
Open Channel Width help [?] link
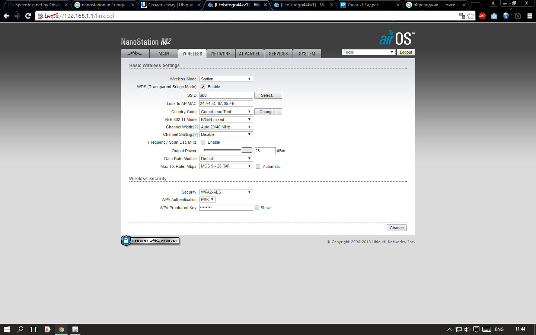pyautogui.click(x=195, y=127)
